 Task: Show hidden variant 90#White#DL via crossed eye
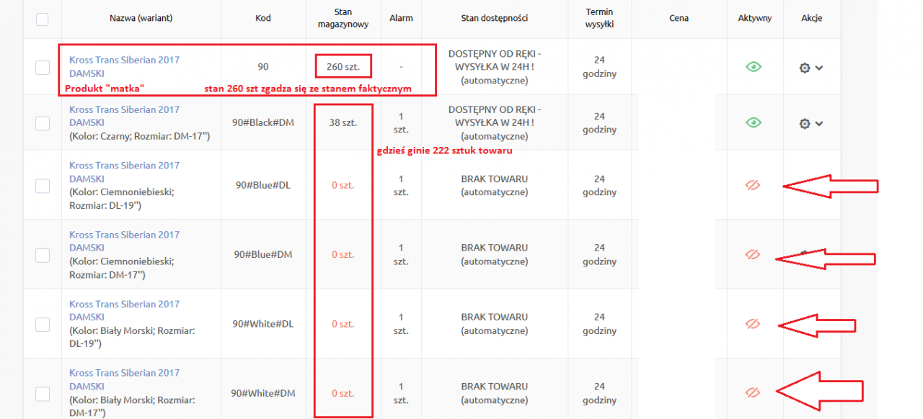point(753,324)
